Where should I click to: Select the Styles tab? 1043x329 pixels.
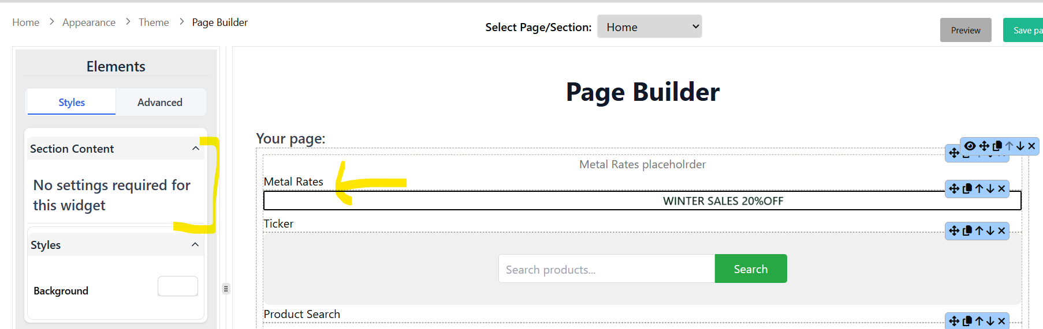coord(72,102)
